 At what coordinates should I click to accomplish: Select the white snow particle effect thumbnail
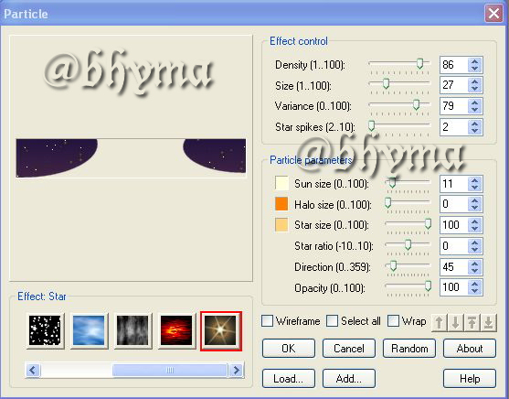pos(45,330)
